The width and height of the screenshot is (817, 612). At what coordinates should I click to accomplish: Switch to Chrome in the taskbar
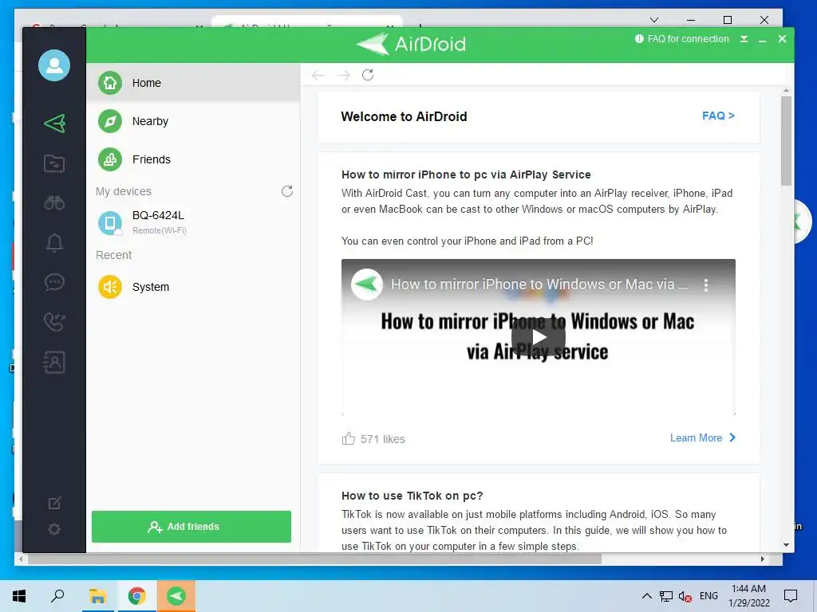coord(136,596)
